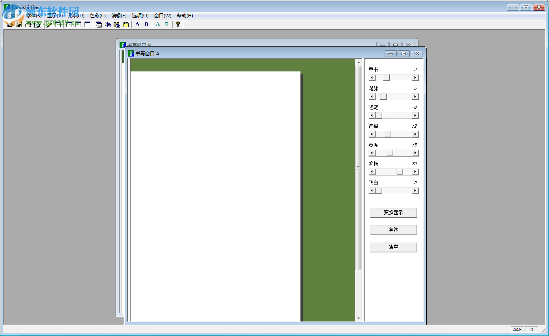
Task: Click the 草书 slider thumb
Action: [386, 78]
